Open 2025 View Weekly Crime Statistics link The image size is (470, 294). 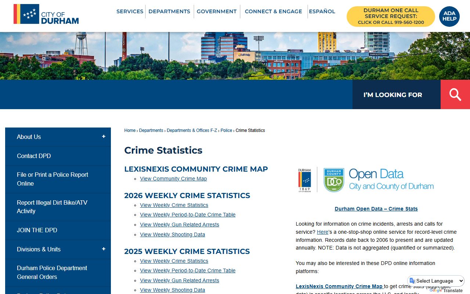pyautogui.click(x=174, y=261)
